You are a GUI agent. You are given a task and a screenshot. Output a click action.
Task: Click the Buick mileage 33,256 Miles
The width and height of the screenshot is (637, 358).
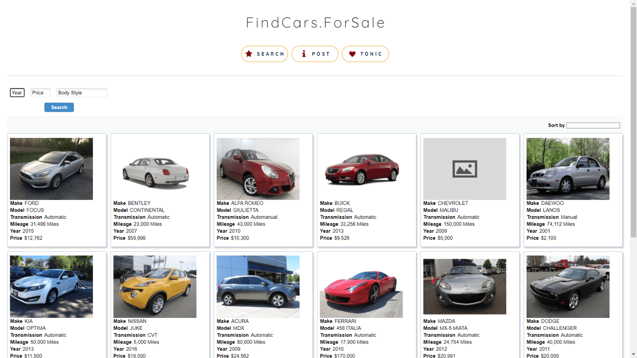coord(354,224)
